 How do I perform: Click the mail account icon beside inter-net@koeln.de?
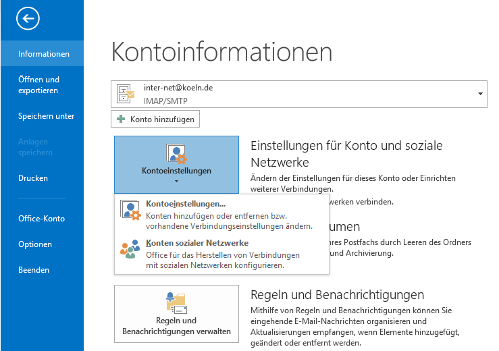click(126, 94)
